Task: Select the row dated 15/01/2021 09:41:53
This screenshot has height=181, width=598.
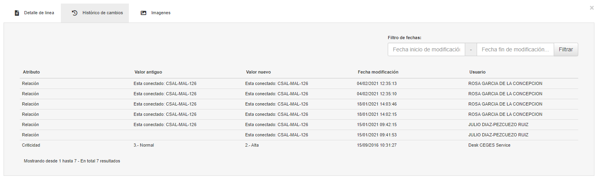Action: pyautogui.click(x=299, y=135)
